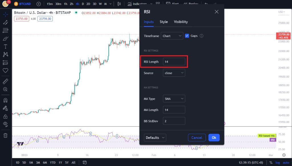Pick the text annotation tool
This screenshot has width=292, height=166.
tap(5, 46)
